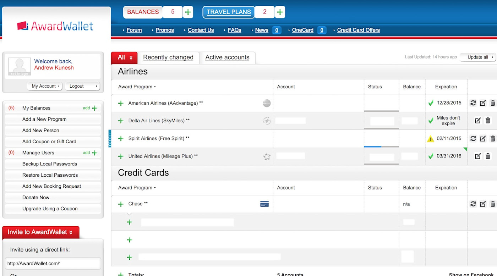
Task: Open the Award Program sort dropdown under Airlines
Action: (137, 87)
